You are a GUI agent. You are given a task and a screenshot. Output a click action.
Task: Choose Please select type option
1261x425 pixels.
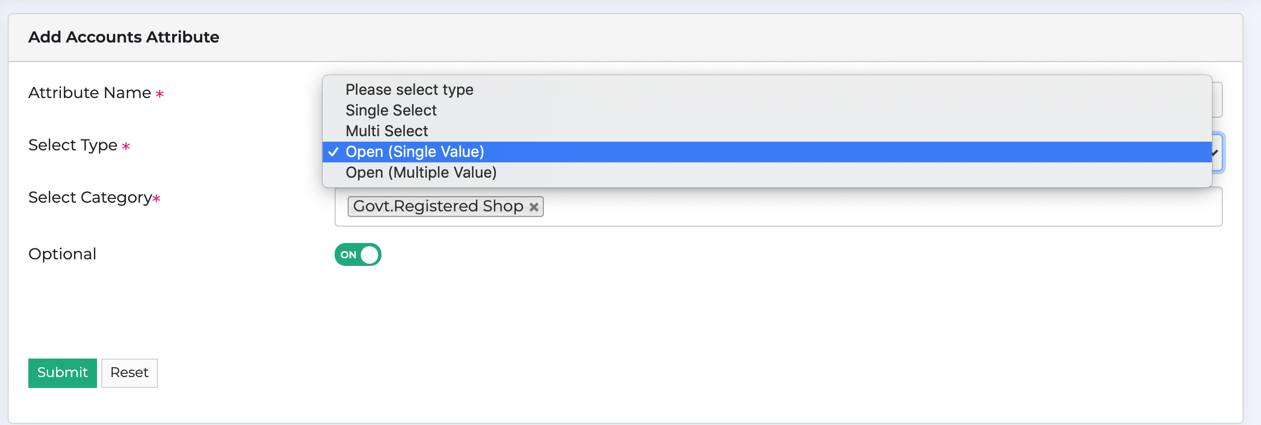409,89
